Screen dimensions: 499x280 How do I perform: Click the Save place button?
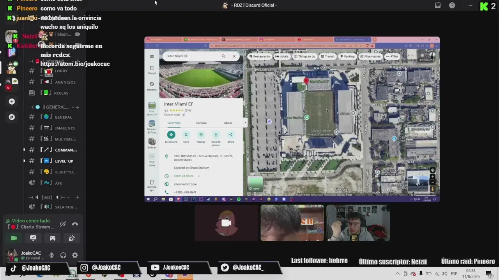186,137
